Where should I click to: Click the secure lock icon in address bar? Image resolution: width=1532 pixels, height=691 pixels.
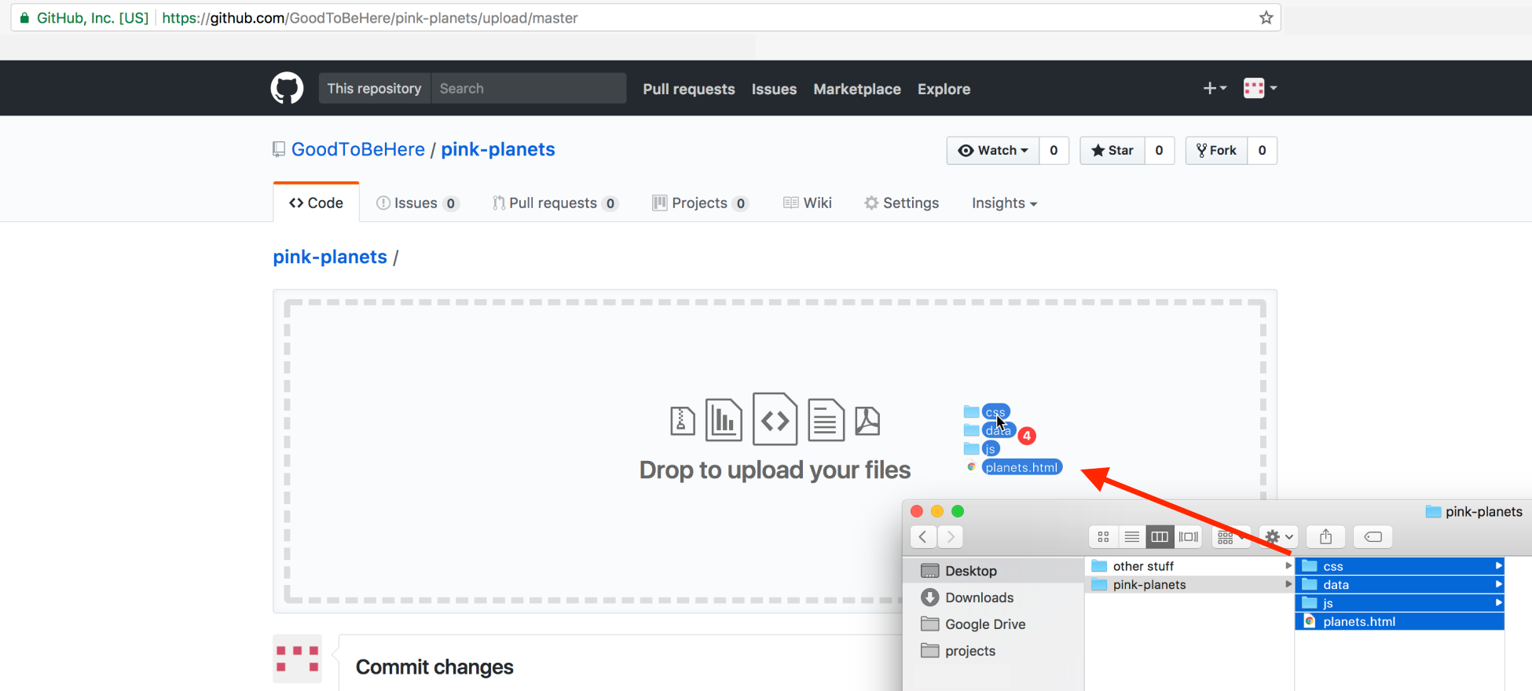(x=24, y=17)
